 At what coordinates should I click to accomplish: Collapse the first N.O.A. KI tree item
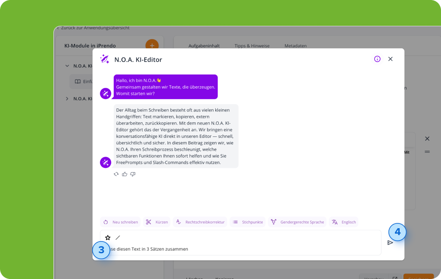67,66
